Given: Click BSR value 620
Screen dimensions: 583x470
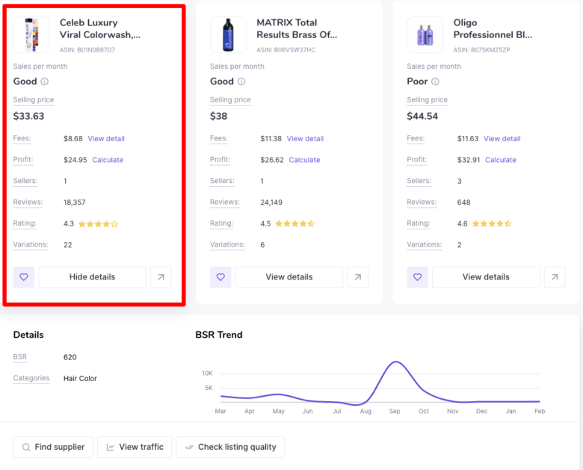Looking at the screenshot, I should [x=70, y=357].
